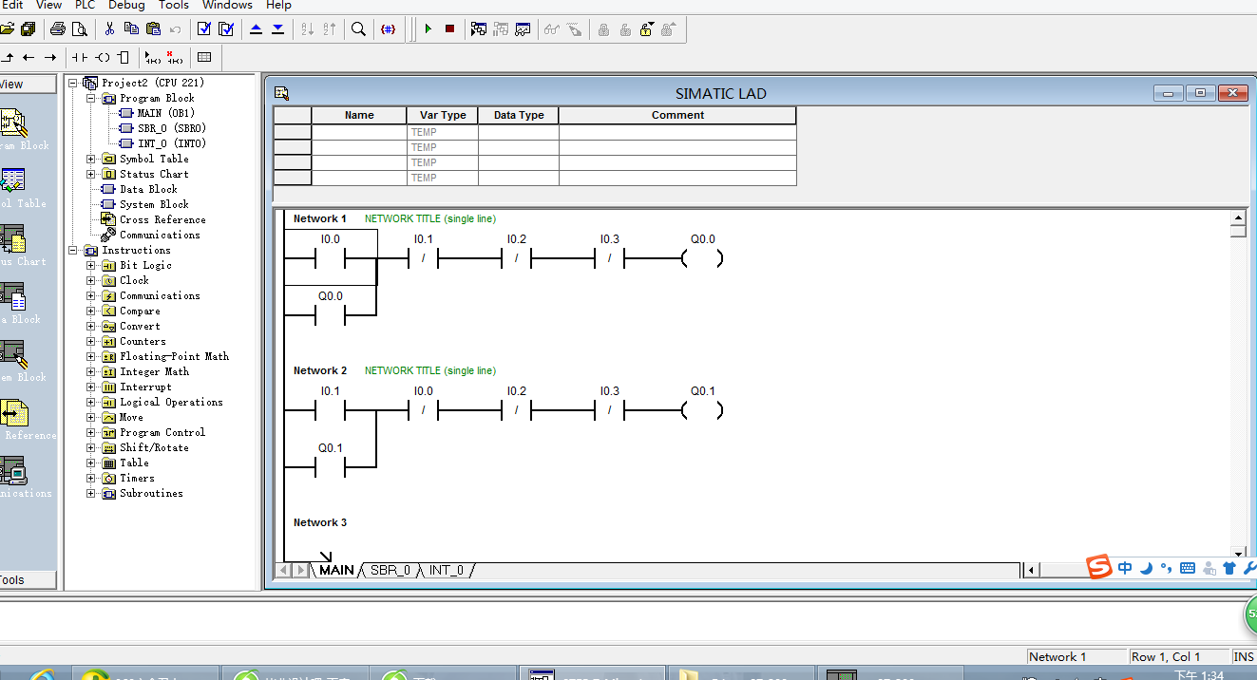Switch to the SBR_0 tab

390,570
